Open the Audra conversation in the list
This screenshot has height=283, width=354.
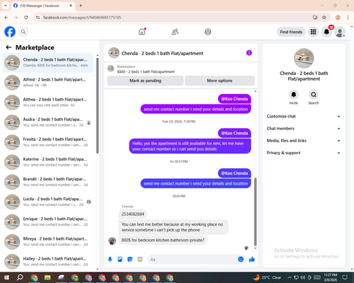click(48, 122)
